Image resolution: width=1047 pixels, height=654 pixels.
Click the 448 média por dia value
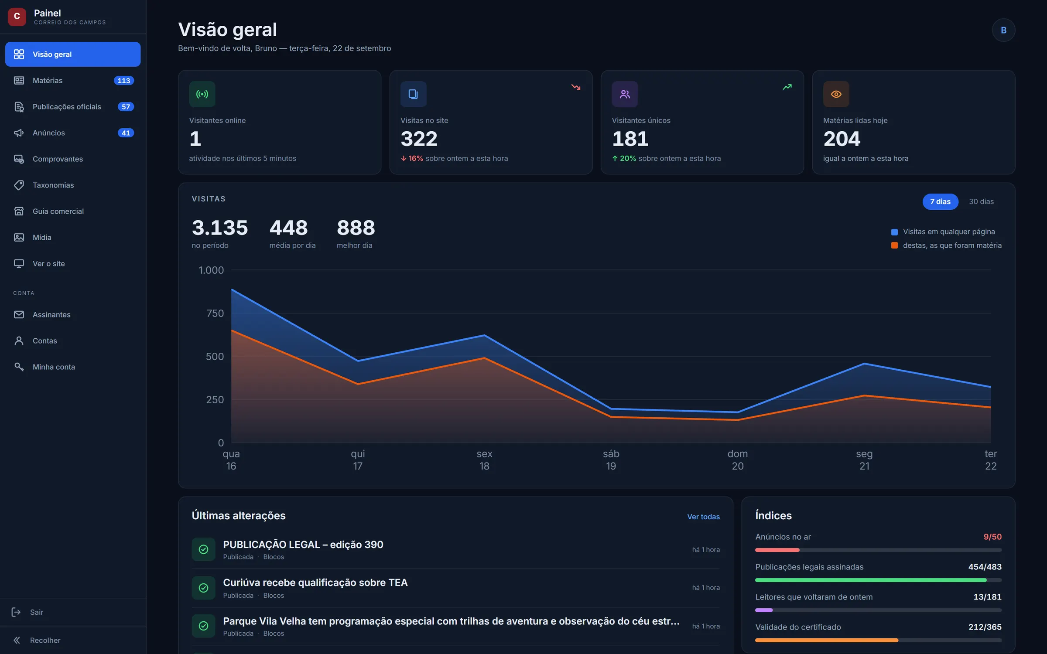point(288,228)
